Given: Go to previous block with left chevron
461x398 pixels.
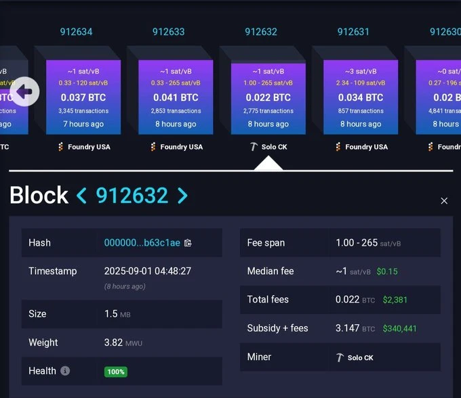Looking at the screenshot, I should coord(81,196).
